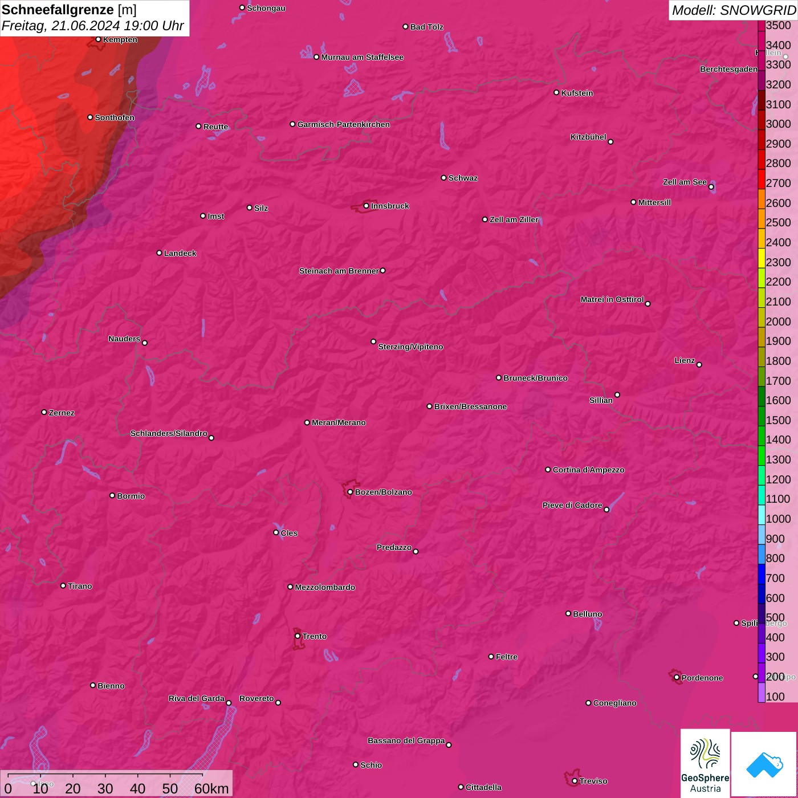
Task: Click the 100 m violet legend swatch
Action: (761, 693)
